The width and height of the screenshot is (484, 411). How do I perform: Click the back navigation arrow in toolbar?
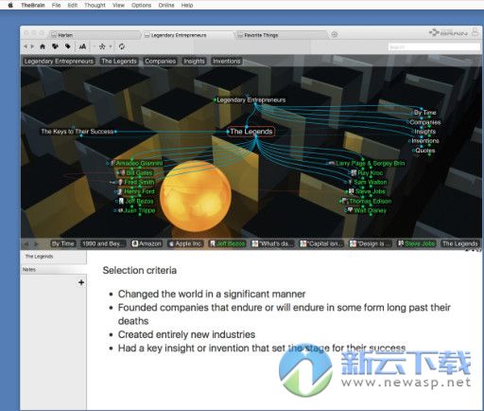26,46
